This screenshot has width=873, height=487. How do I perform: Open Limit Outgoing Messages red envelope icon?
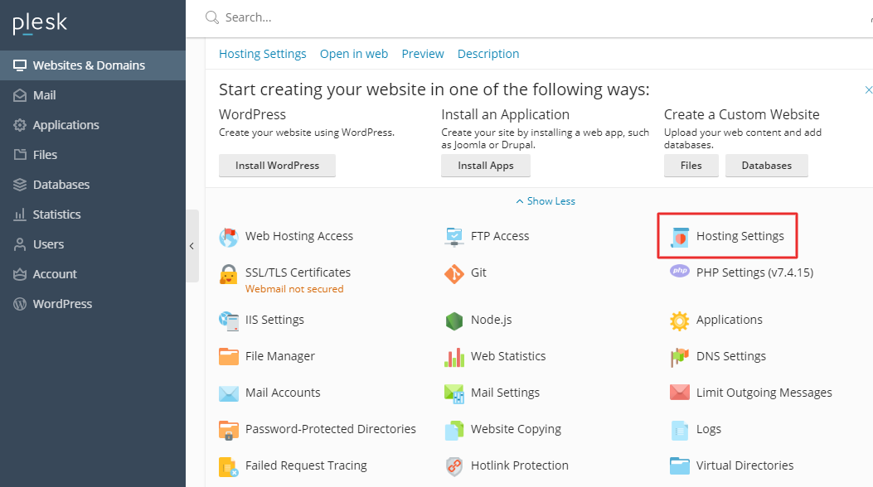(x=679, y=393)
